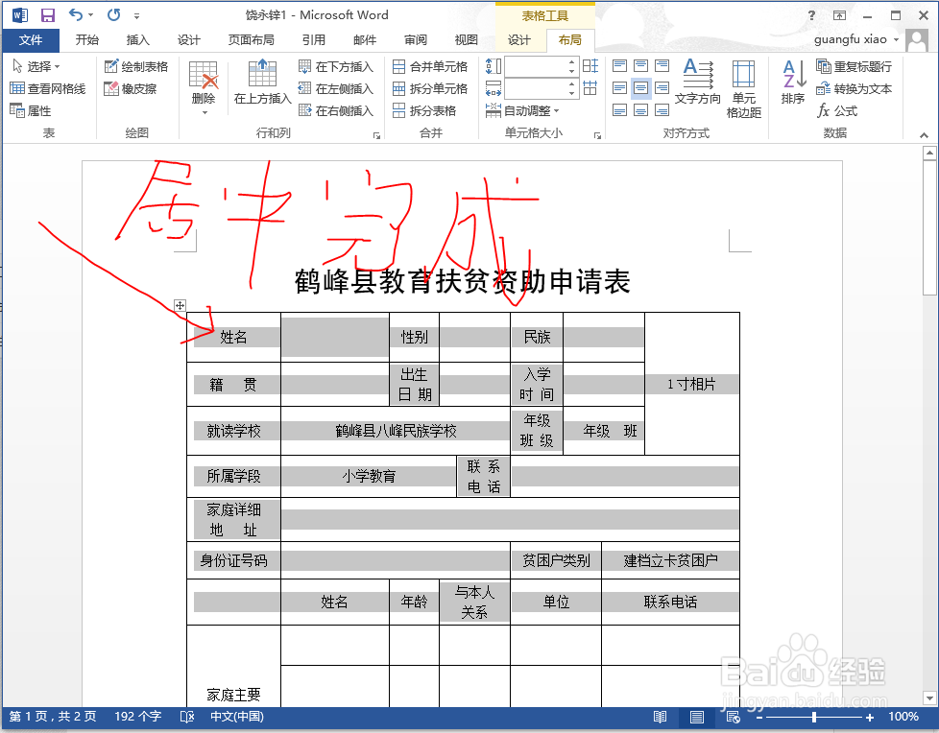Select align bottom right option
The width and height of the screenshot is (939, 733).
pos(662,110)
